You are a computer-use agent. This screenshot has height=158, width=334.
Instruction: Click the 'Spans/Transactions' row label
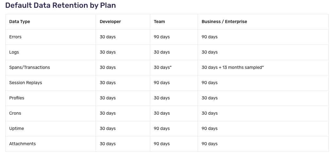tap(30, 67)
